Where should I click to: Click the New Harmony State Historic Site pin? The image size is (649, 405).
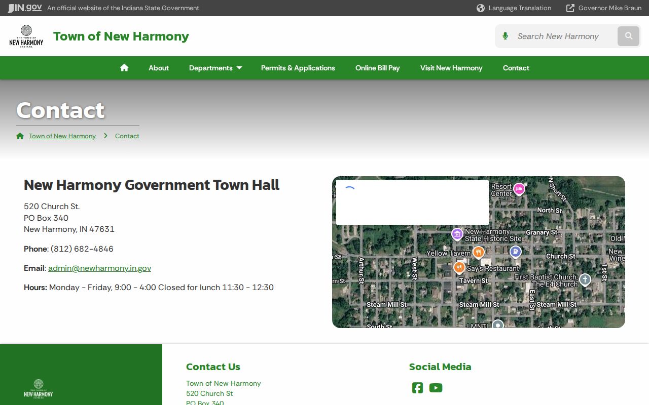tap(457, 234)
